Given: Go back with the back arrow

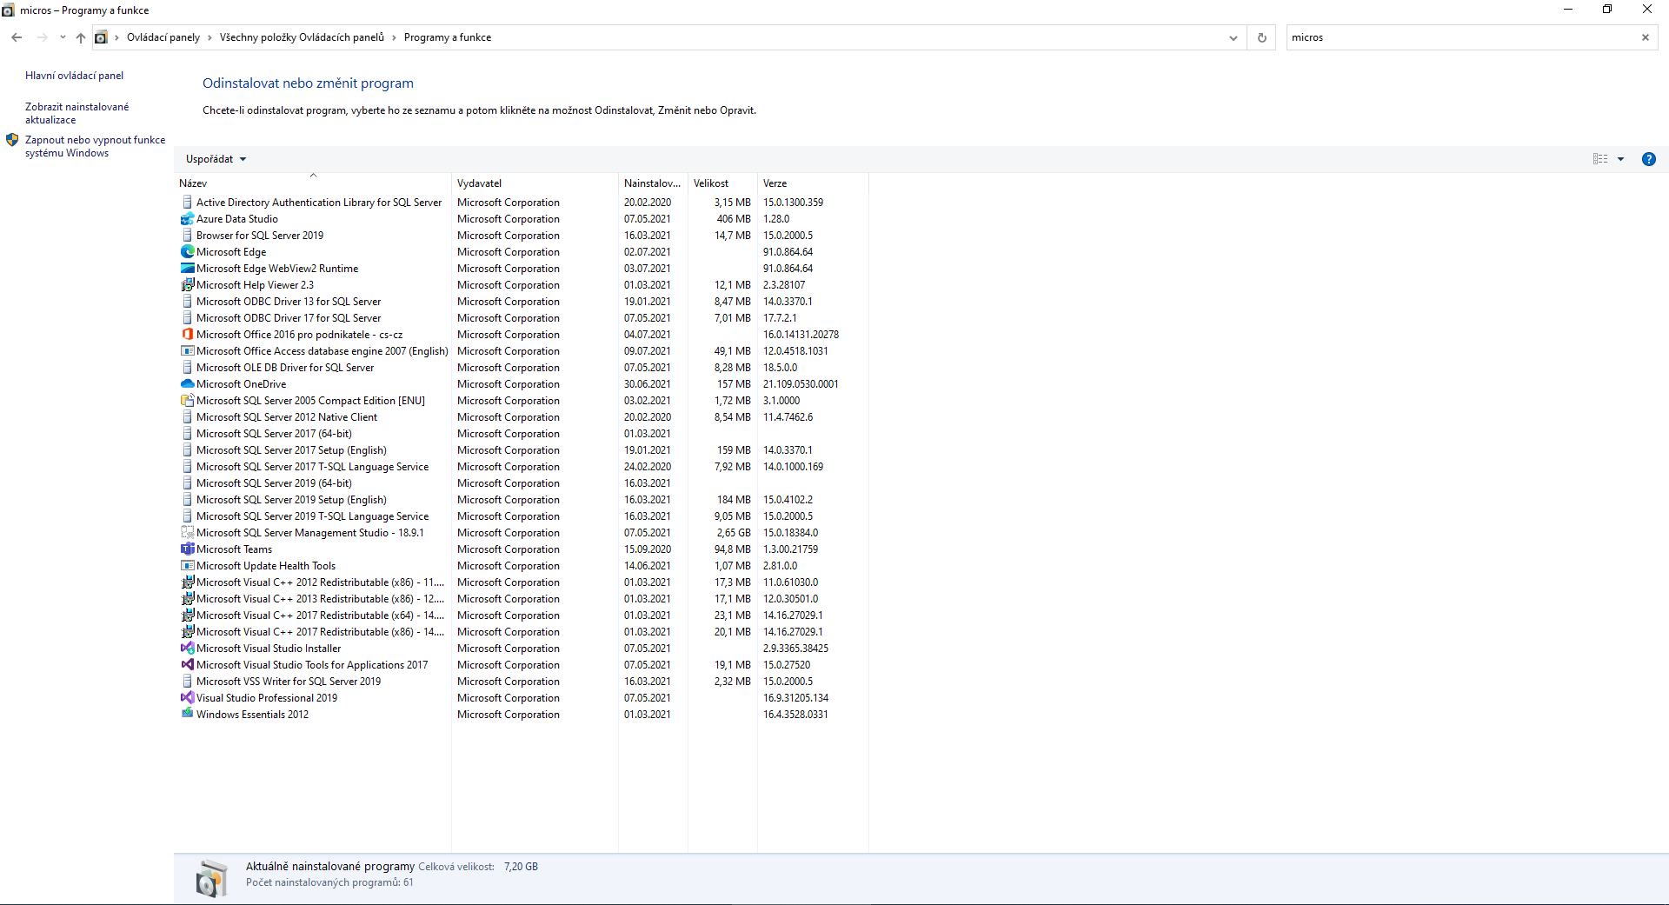Looking at the screenshot, I should (17, 37).
